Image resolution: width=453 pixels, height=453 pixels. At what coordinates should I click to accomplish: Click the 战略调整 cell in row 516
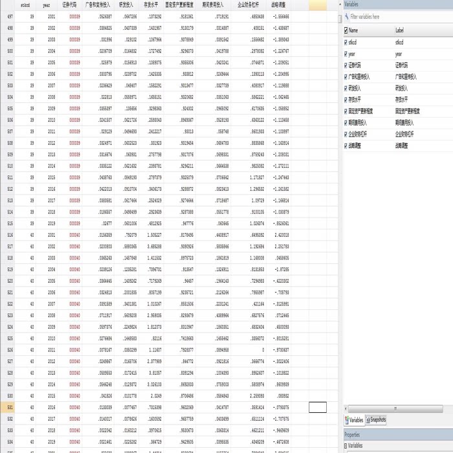278,235
